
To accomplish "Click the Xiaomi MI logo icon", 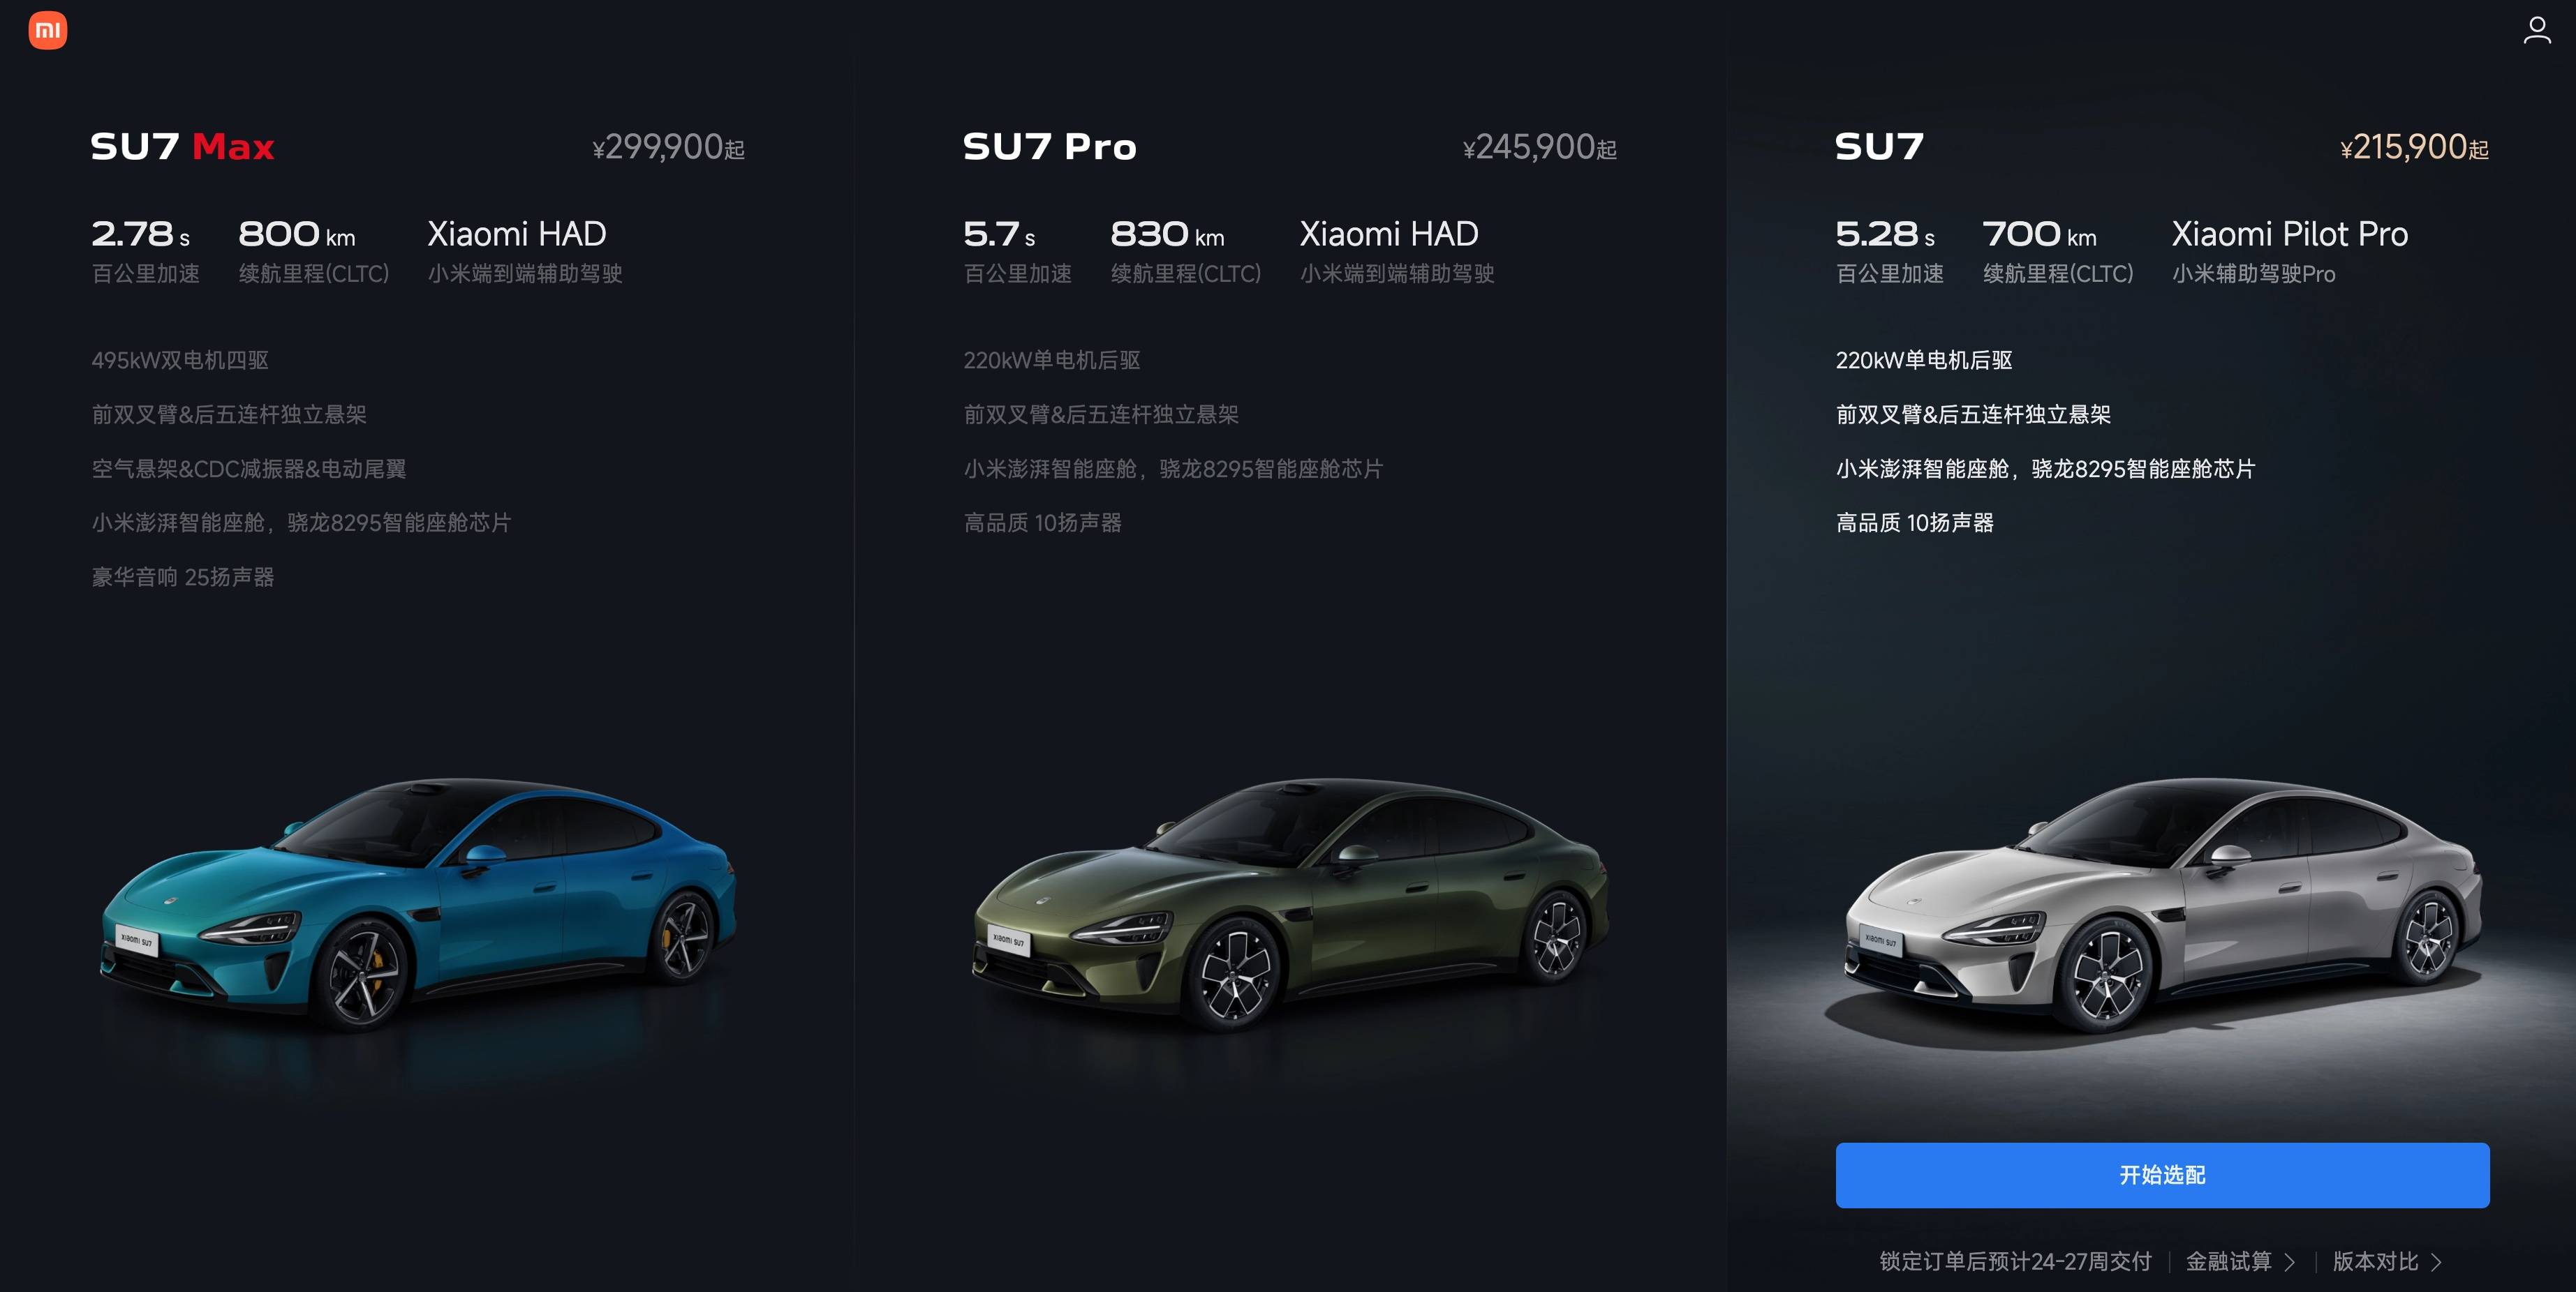I will tap(47, 30).
